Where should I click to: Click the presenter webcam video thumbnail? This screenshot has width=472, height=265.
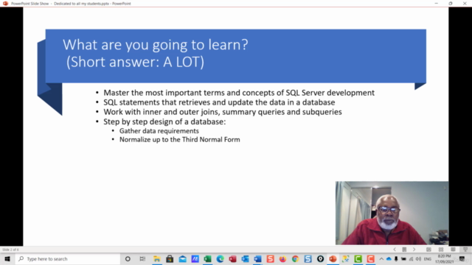click(x=392, y=213)
